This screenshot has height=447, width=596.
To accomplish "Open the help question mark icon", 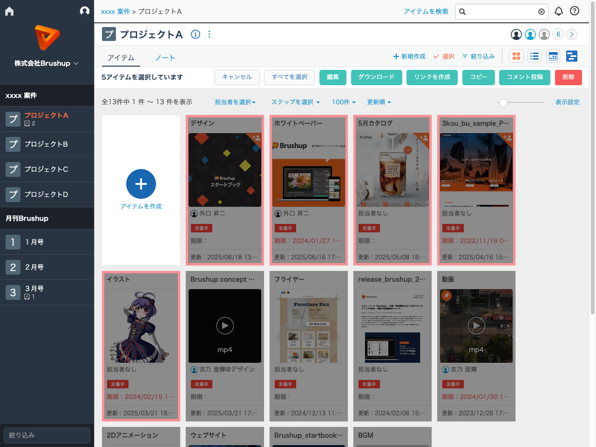I will click(574, 11).
